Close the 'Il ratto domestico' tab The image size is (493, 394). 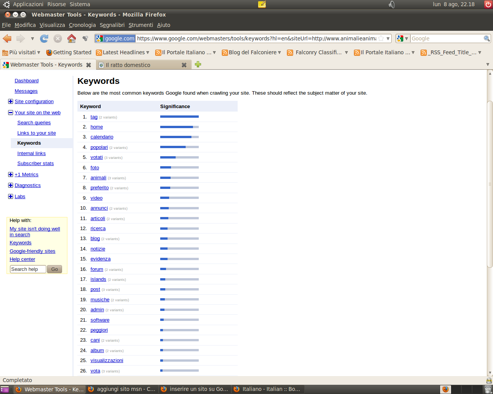[184, 65]
